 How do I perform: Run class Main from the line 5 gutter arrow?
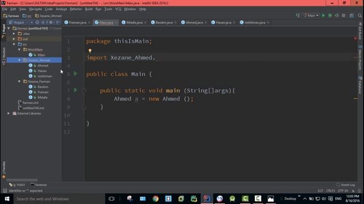[x=76, y=74]
